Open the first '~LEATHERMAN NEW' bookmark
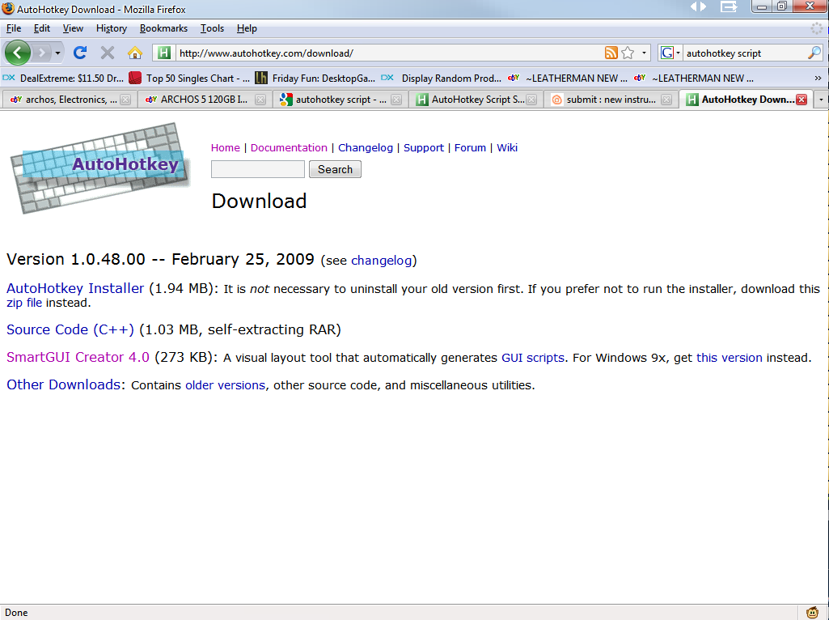The height and width of the screenshot is (620, 829). (x=567, y=79)
